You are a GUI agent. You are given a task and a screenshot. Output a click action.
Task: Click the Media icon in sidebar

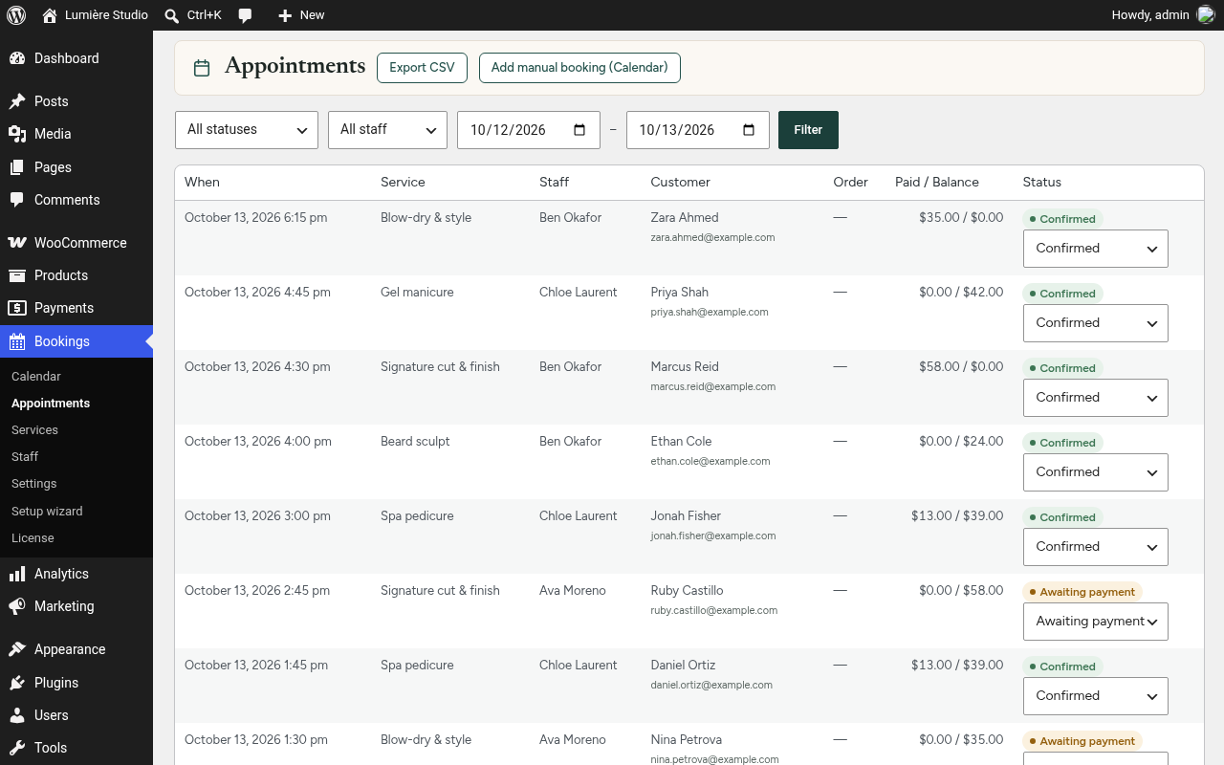(x=17, y=134)
